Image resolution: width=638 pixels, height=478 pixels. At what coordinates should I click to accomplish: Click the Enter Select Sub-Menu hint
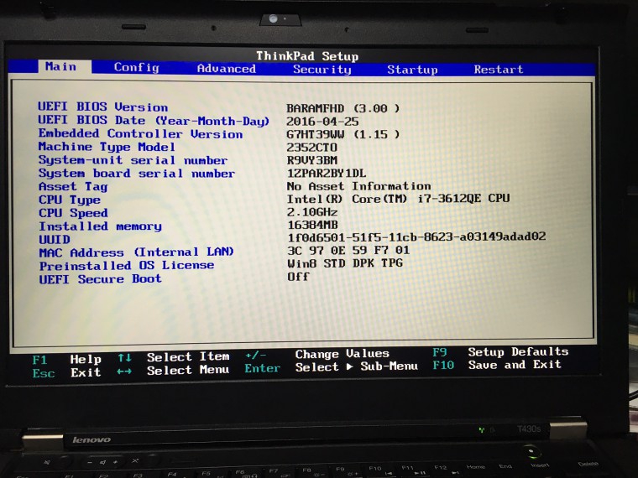point(332,367)
